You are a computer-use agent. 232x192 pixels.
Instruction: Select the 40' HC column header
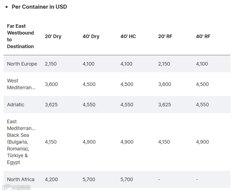(128, 36)
